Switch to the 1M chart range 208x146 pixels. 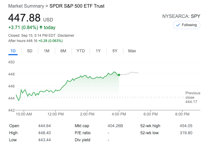(x=47, y=51)
